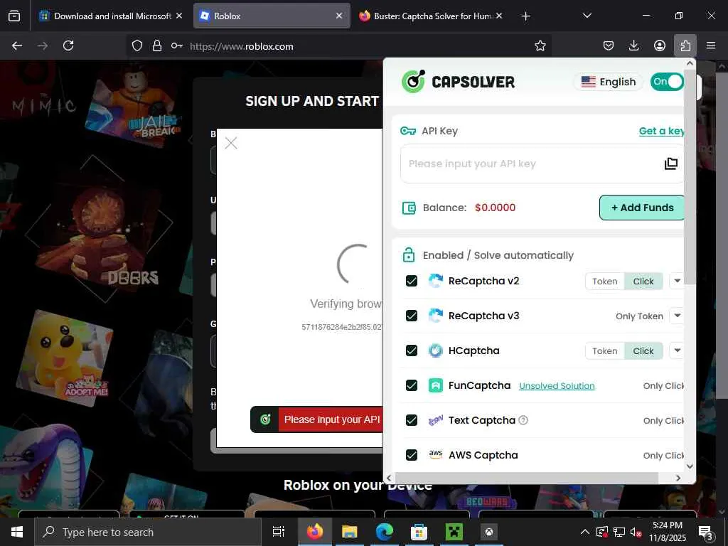
Task: Expand ReCaptcha v3 options dropdown
Action: pyautogui.click(x=677, y=316)
